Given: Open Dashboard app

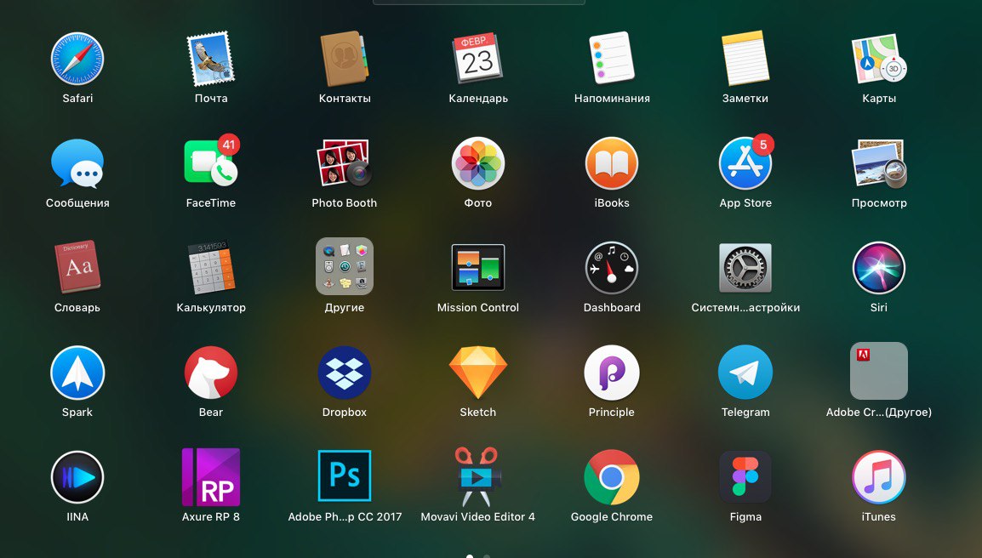Looking at the screenshot, I should (x=611, y=268).
